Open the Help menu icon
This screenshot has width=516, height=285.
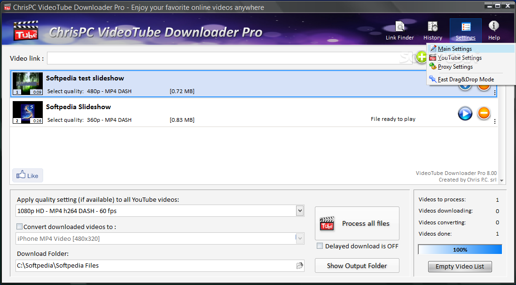[494, 31]
